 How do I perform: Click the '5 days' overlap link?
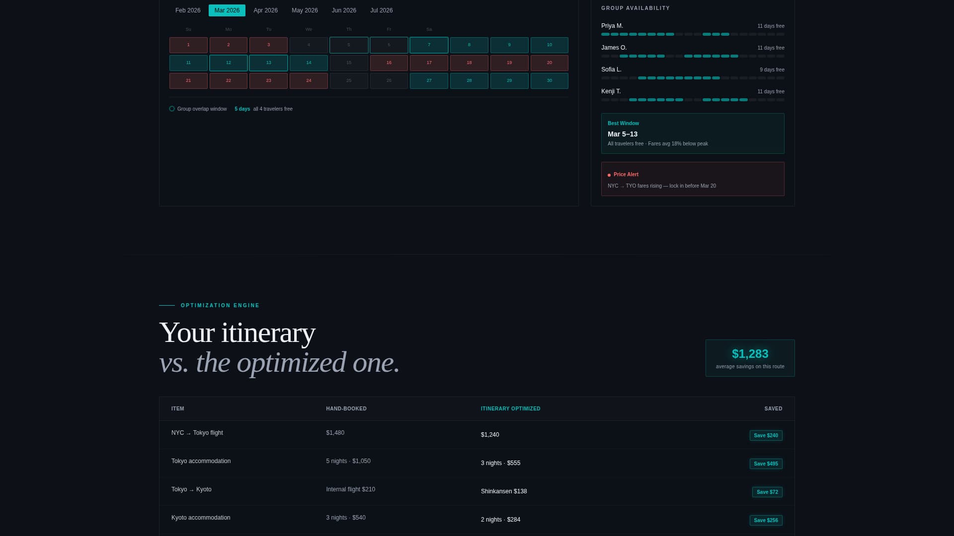tap(242, 109)
